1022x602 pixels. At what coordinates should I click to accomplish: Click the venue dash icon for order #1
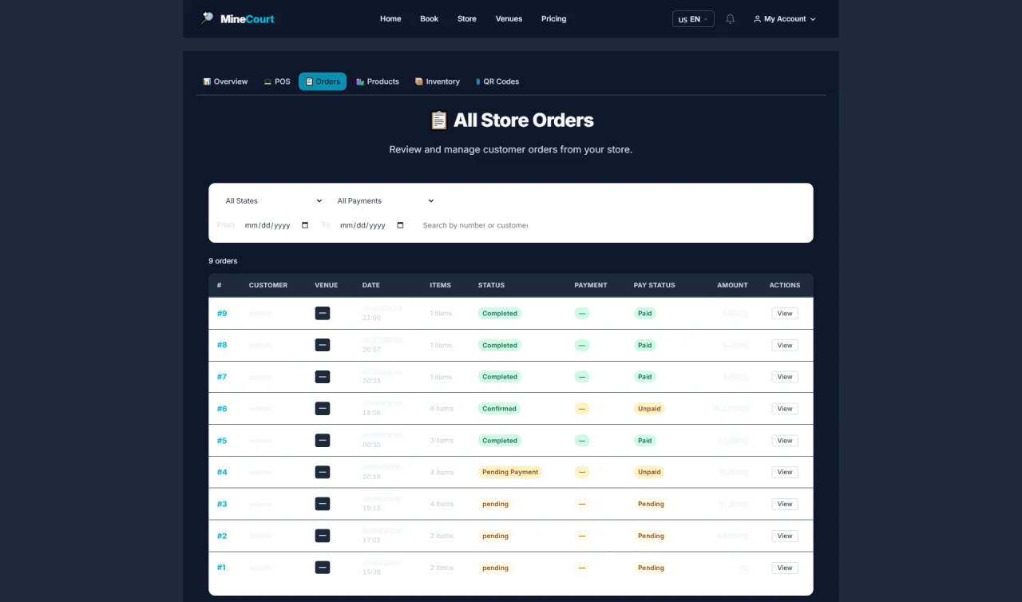(x=323, y=568)
